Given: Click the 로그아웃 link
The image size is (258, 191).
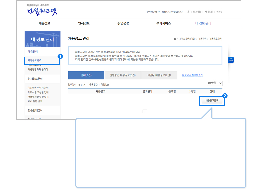Looking at the screenshot, I should [197, 12].
